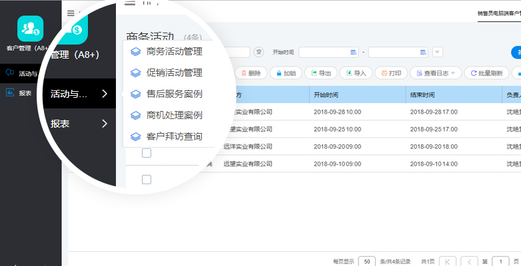Click the 报表 chart icon in left sidebar

point(10,93)
